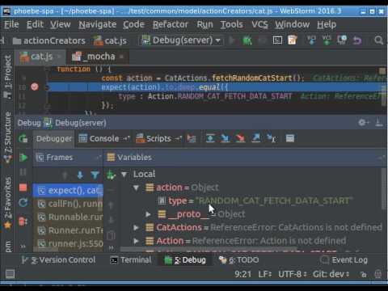Select the runner.js:550 frame
388x291 pixels.
(68, 244)
